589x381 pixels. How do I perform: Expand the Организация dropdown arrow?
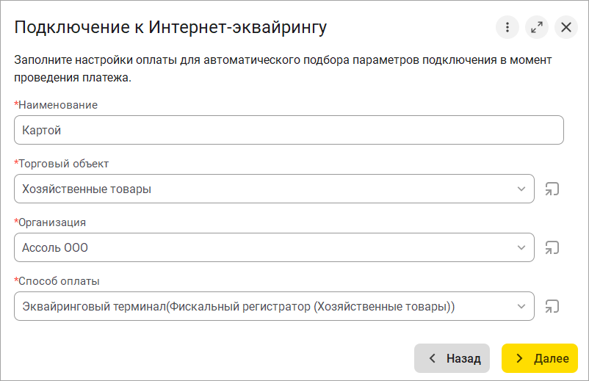click(x=521, y=247)
